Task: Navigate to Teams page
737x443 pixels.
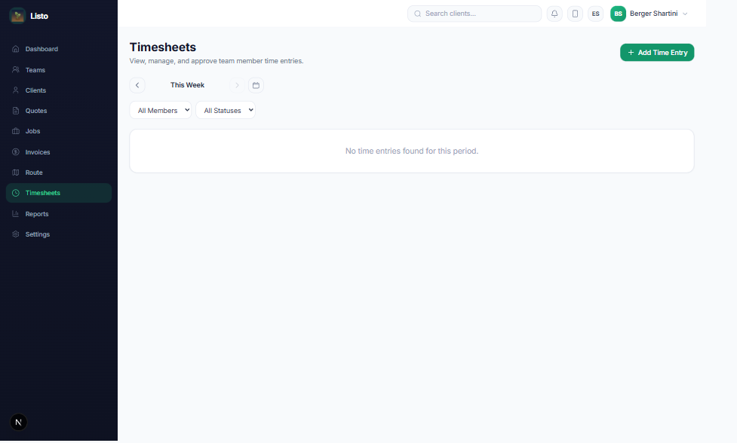Action: coord(59,69)
